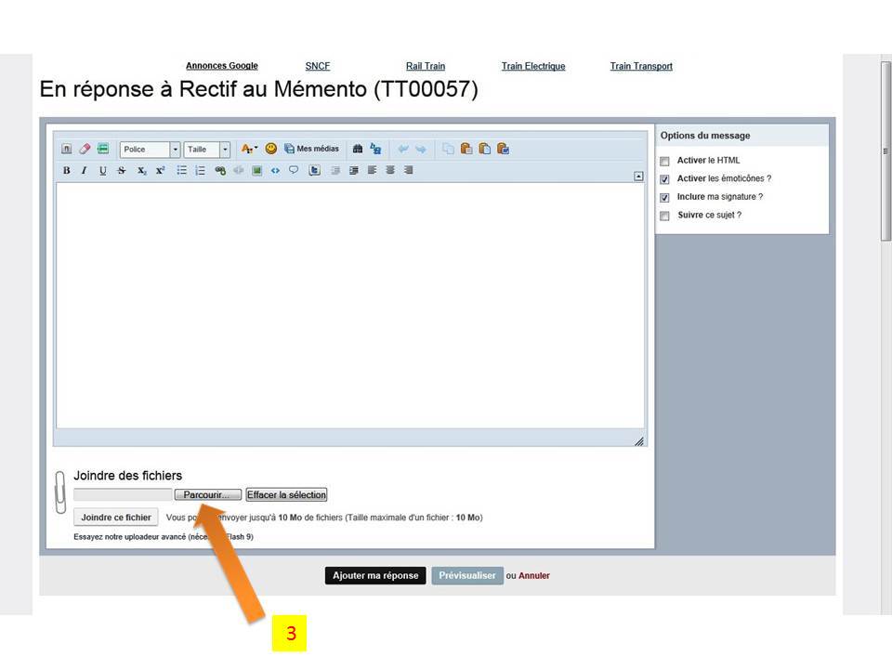Insert a bulleted list
892x669 pixels.
point(182,171)
